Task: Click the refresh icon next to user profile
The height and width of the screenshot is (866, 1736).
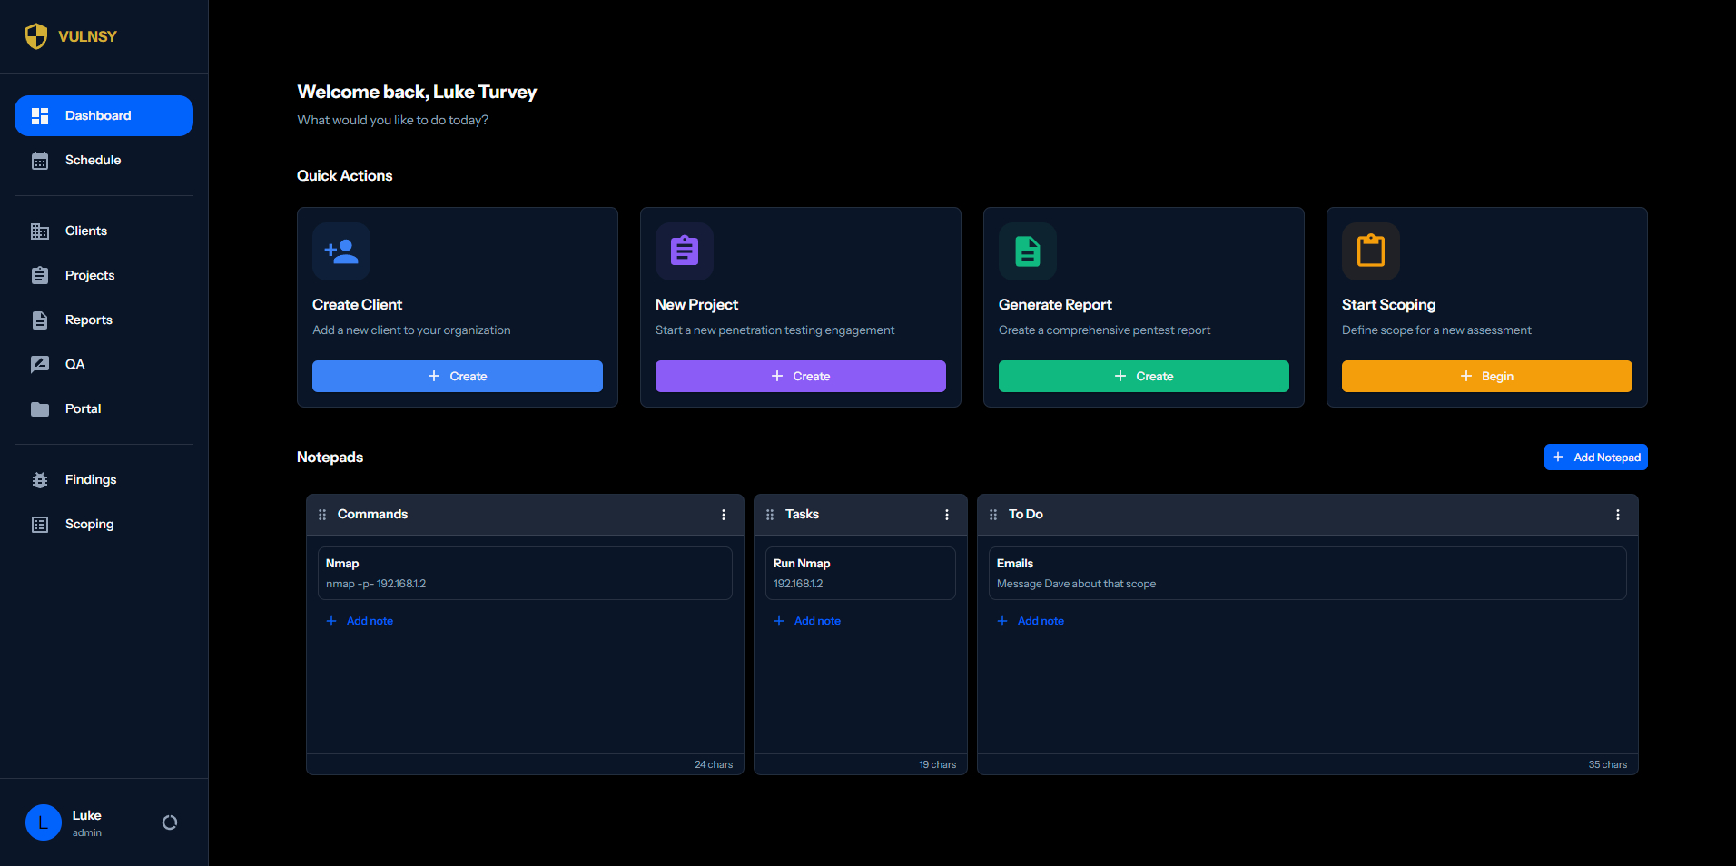Action: click(x=169, y=822)
